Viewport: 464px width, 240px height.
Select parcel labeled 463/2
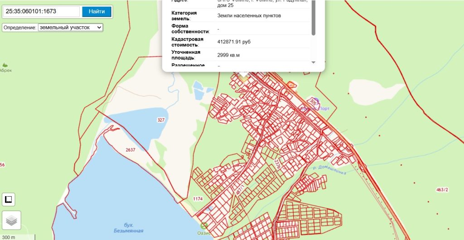(x=442, y=189)
